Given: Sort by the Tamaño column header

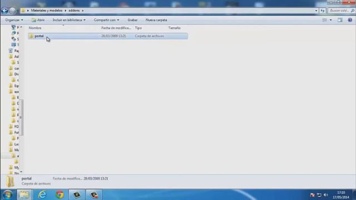Looking at the screenshot, I should click(x=174, y=28).
